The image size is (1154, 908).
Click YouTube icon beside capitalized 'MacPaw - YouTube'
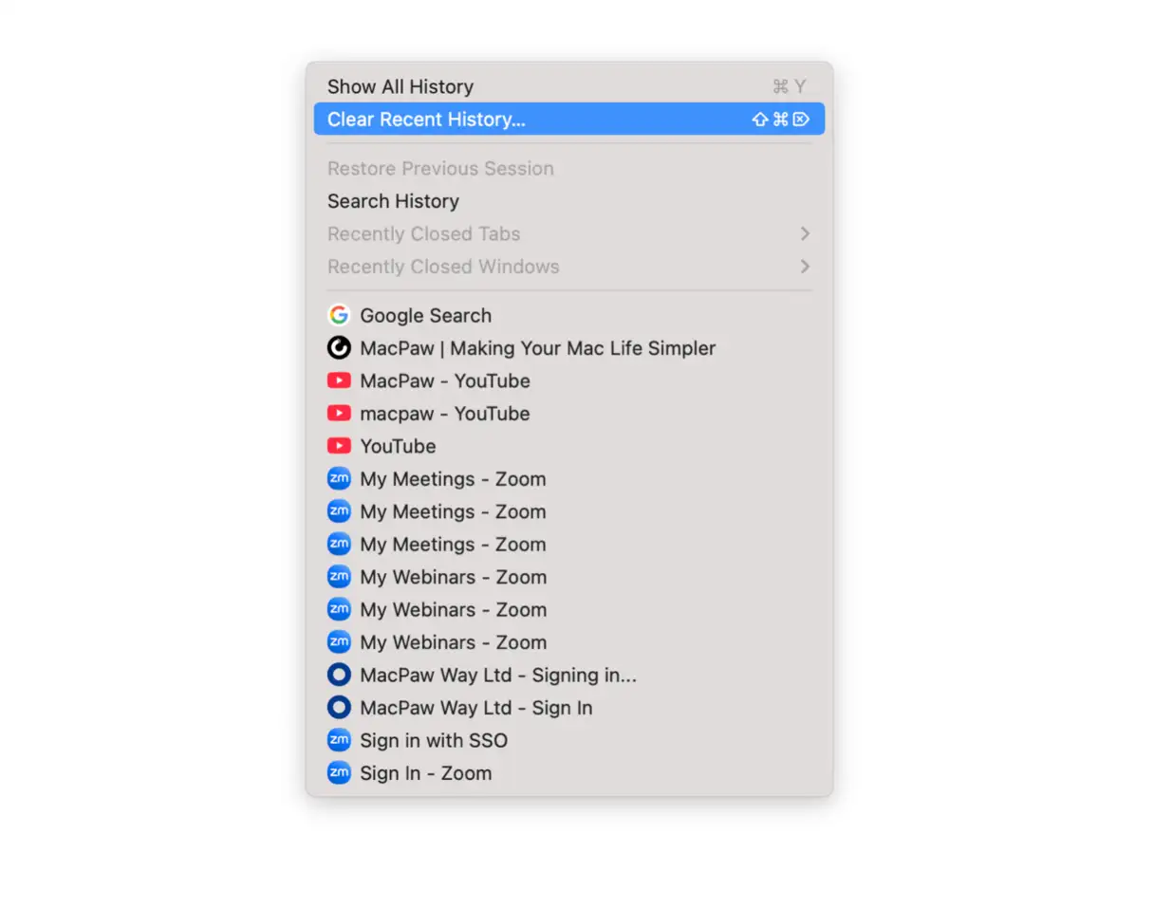pos(339,380)
